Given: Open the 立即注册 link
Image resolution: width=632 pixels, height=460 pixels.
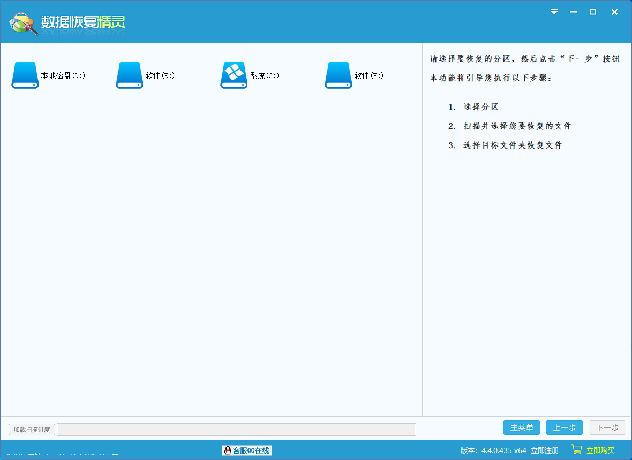Looking at the screenshot, I should pos(545,450).
